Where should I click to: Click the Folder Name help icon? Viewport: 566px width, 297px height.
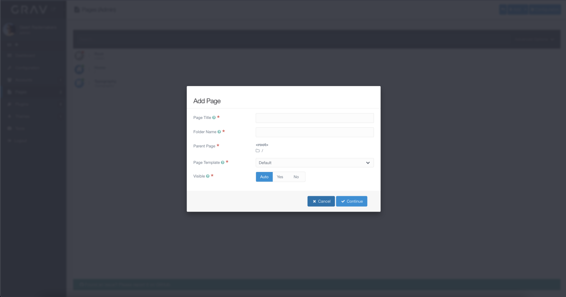coord(219,132)
